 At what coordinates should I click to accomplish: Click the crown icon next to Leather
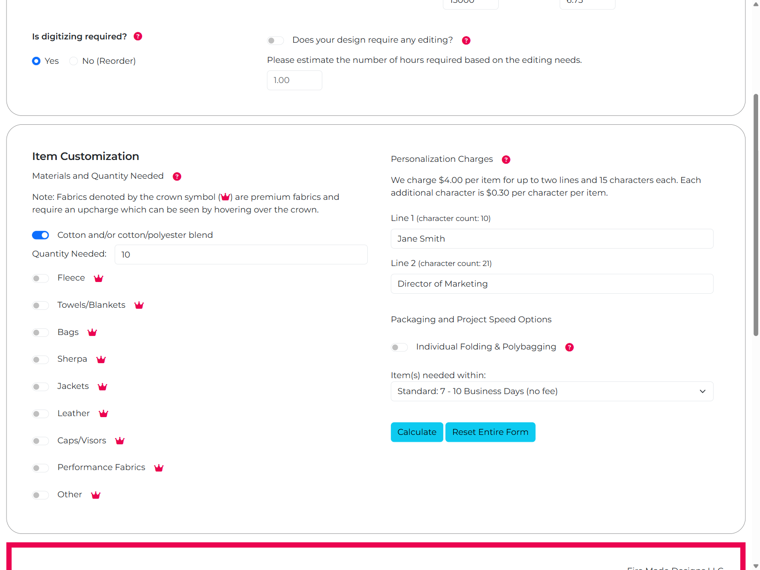pos(103,414)
